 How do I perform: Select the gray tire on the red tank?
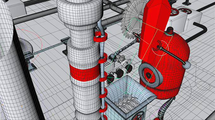pos(151,75)
